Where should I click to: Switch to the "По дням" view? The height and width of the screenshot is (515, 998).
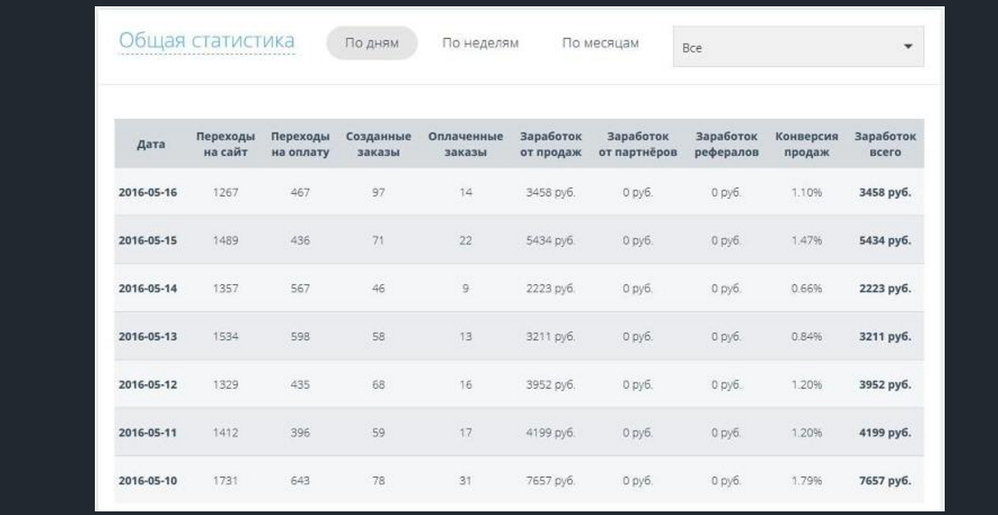[371, 43]
